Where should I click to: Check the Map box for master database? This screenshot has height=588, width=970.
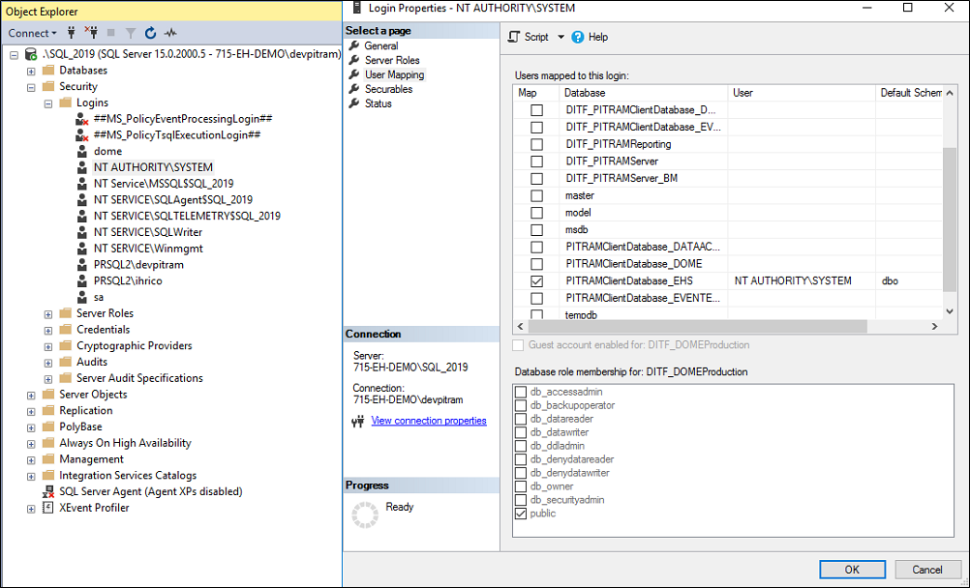(x=537, y=195)
